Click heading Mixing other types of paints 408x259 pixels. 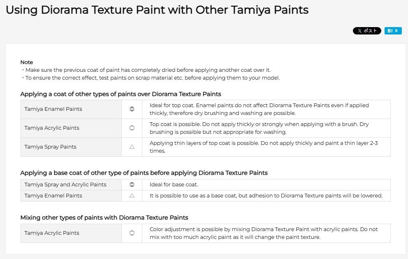click(x=104, y=218)
